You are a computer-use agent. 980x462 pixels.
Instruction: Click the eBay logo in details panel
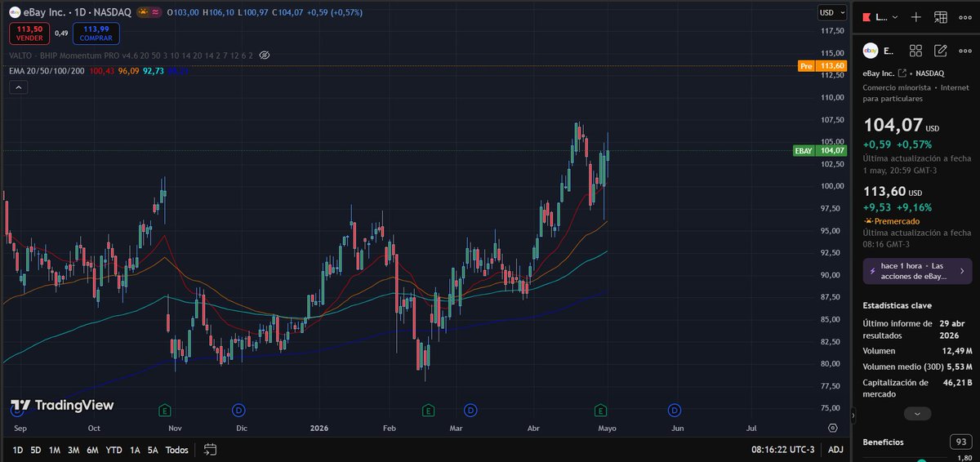871,51
